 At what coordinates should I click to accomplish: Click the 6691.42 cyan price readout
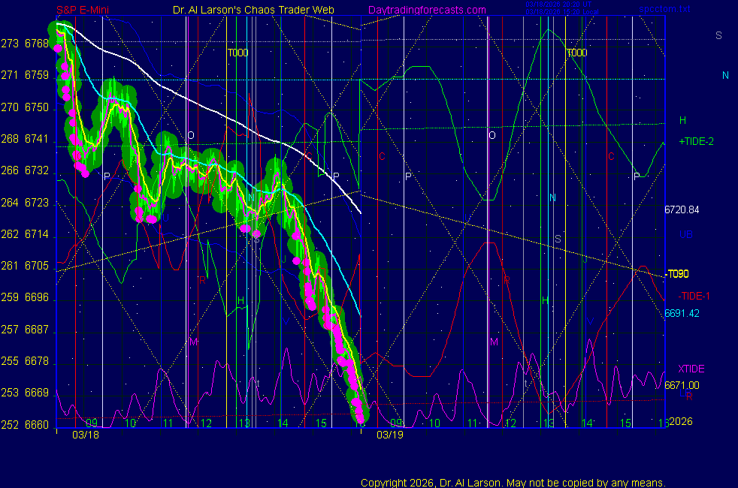click(x=682, y=313)
